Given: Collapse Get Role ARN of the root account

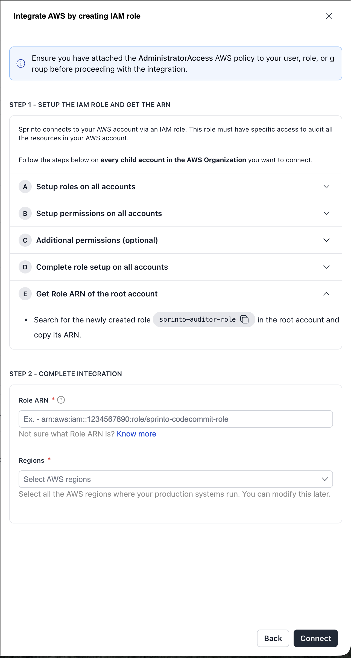Looking at the screenshot, I should click(326, 294).
